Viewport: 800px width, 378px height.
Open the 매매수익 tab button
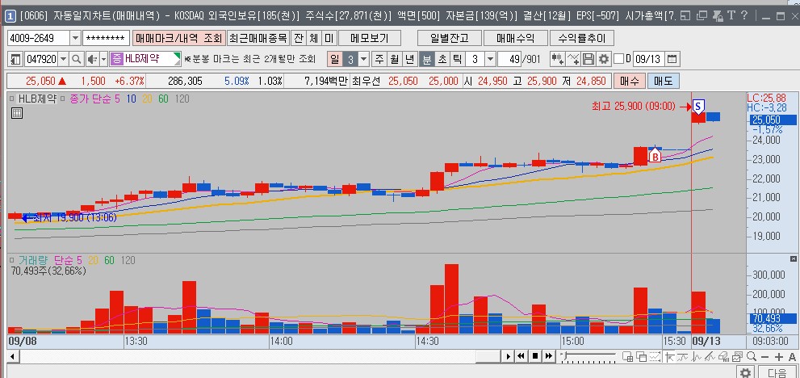pyautogui.click(x=515, y=38)
